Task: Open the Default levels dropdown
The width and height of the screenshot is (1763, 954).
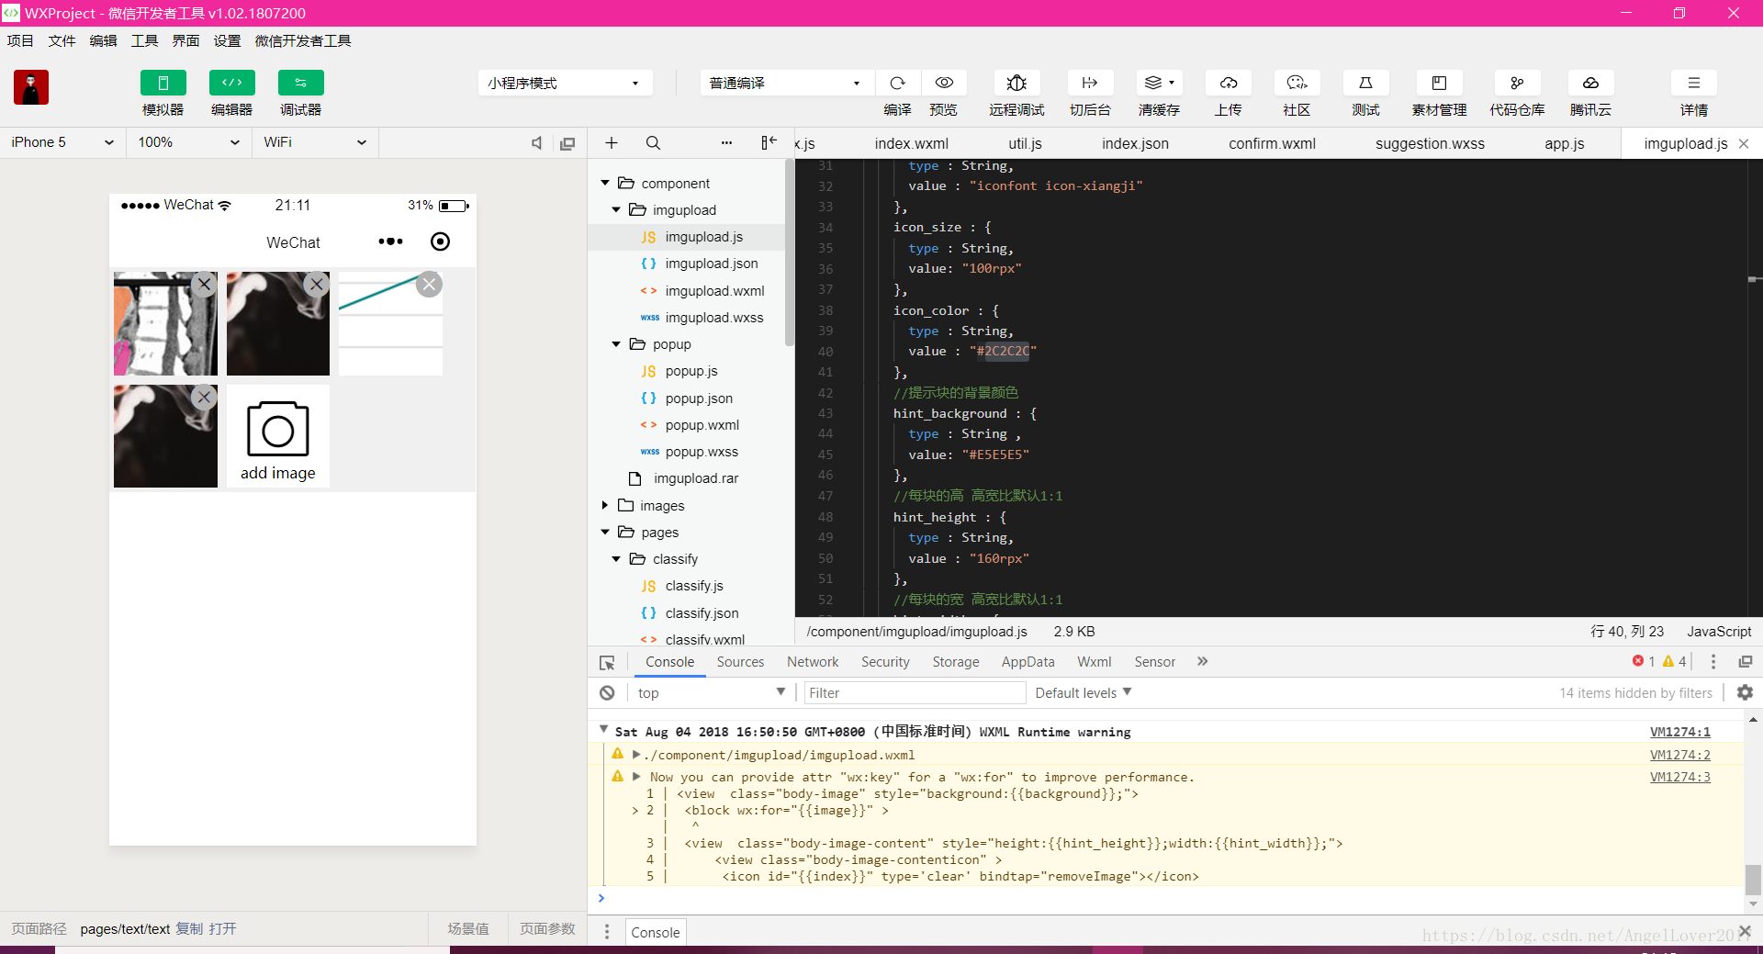Action: point(1084,693)
